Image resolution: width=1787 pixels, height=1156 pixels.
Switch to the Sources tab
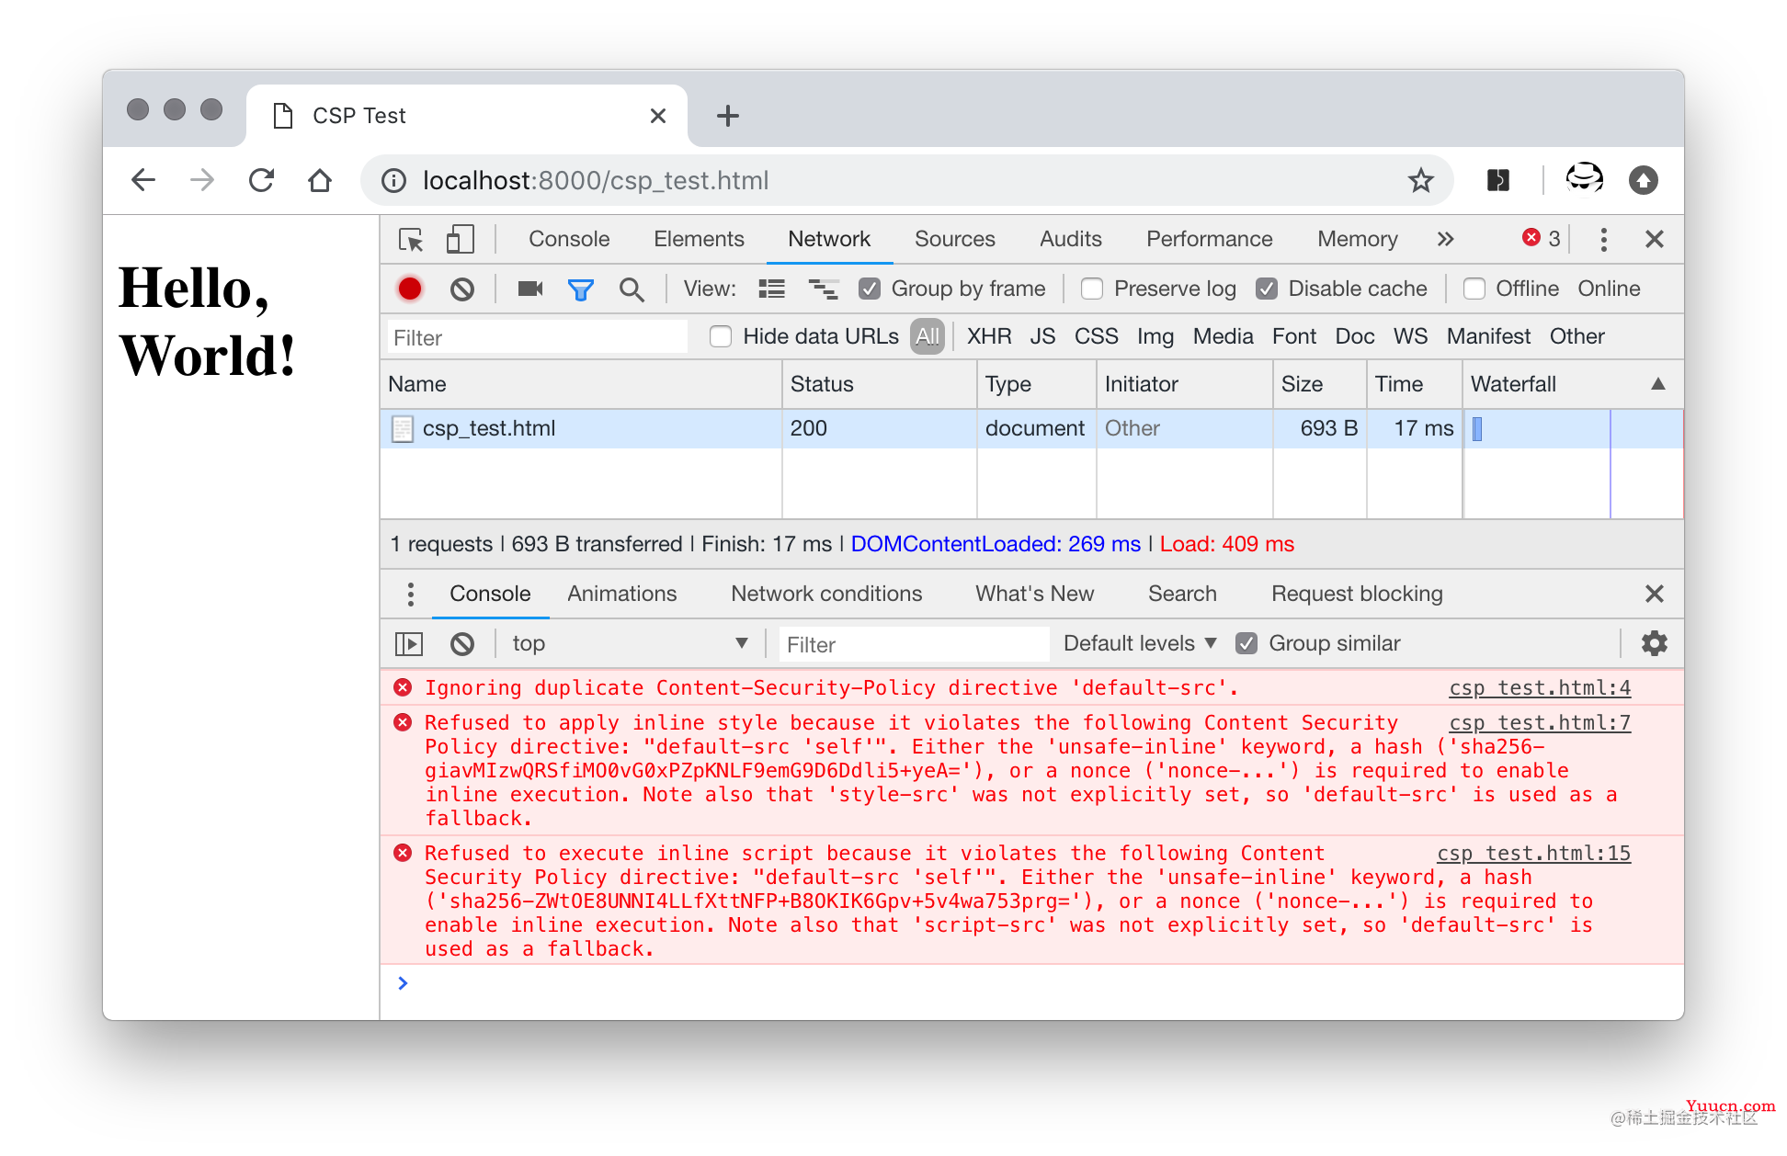tap(954, 239)
